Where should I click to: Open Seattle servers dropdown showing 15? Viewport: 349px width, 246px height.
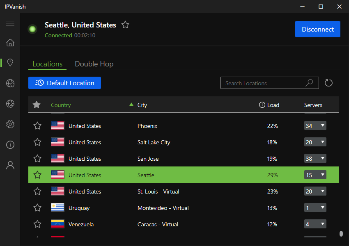pos(315,175)
